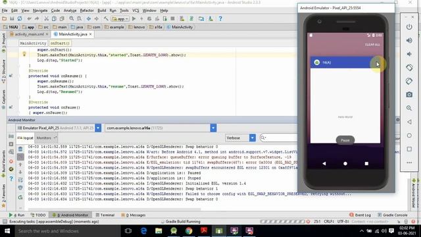Raise the emulator volume
Image resolution: width=421 pixels, height=237 pixels.
409,40
